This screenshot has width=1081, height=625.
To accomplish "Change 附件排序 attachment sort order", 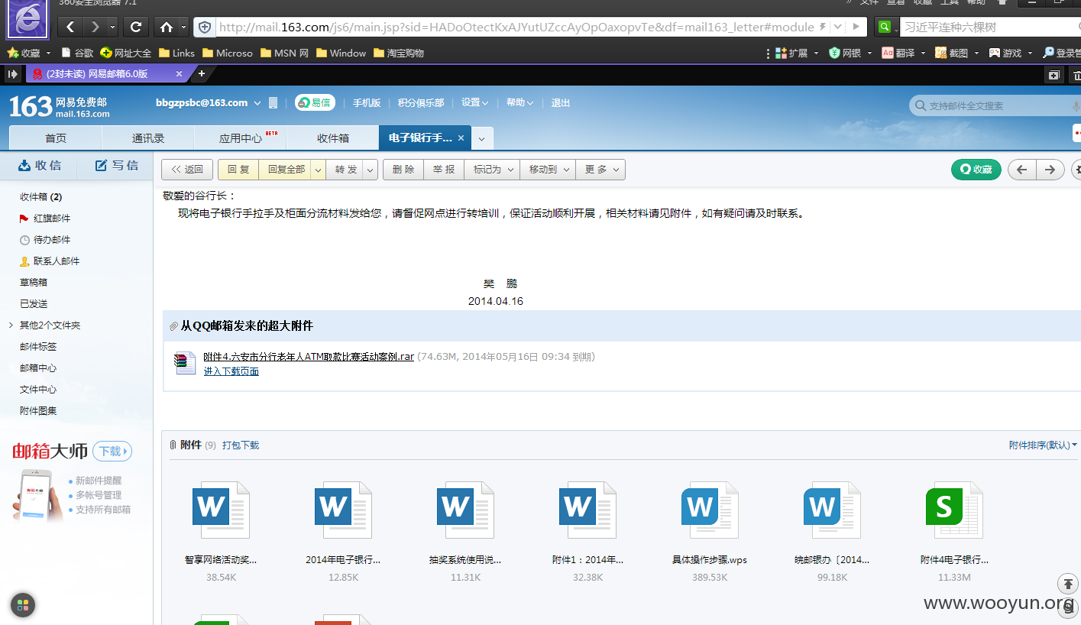I will coord(1043,445).
